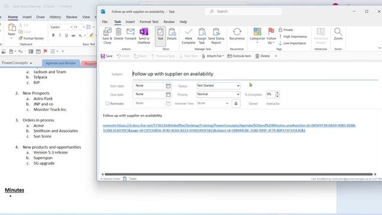Expand the PowerConcepts notebook dropdown
This screenshot has width=382, height=215.
(x=31, y=63)
